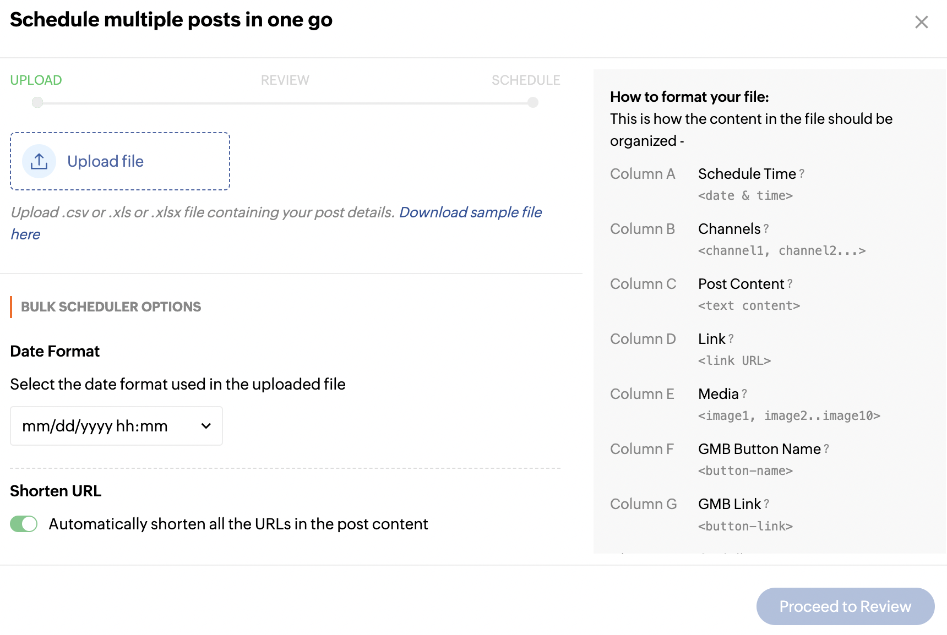Click the help icon beside Media

tap(744, 394)
